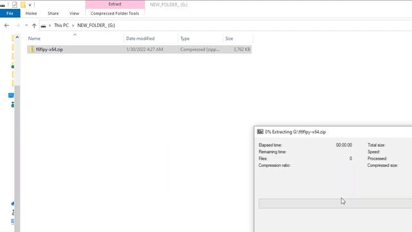This screenshot has height=232, width=412.
Task: Click the 0% Extracting G:\f6flpy-x64.zip title
Action: coord(295,131)
